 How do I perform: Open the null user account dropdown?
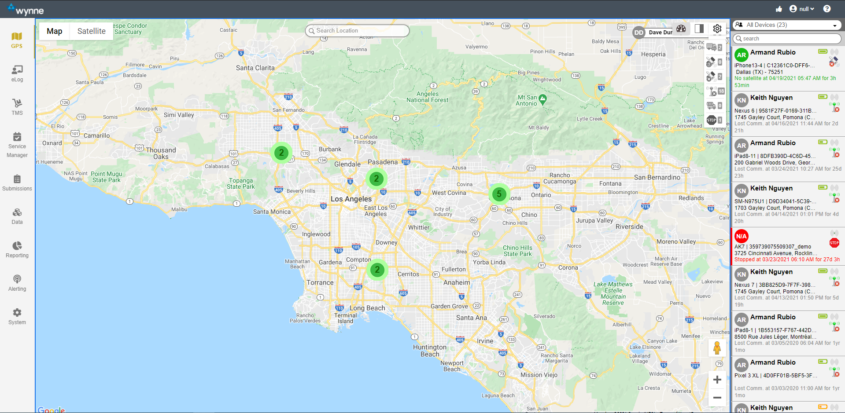(x=802, y=9)
